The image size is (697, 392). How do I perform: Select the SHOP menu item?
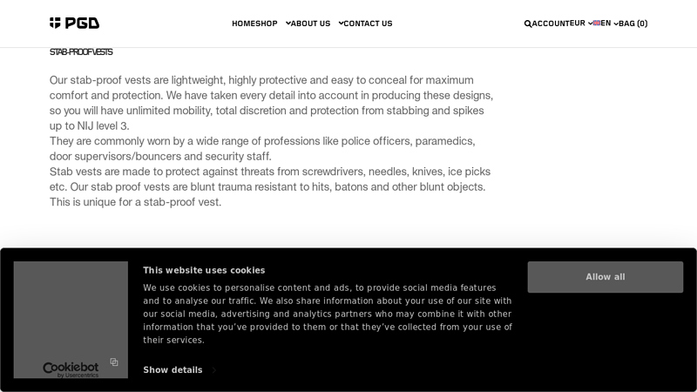tap(266, 24)
